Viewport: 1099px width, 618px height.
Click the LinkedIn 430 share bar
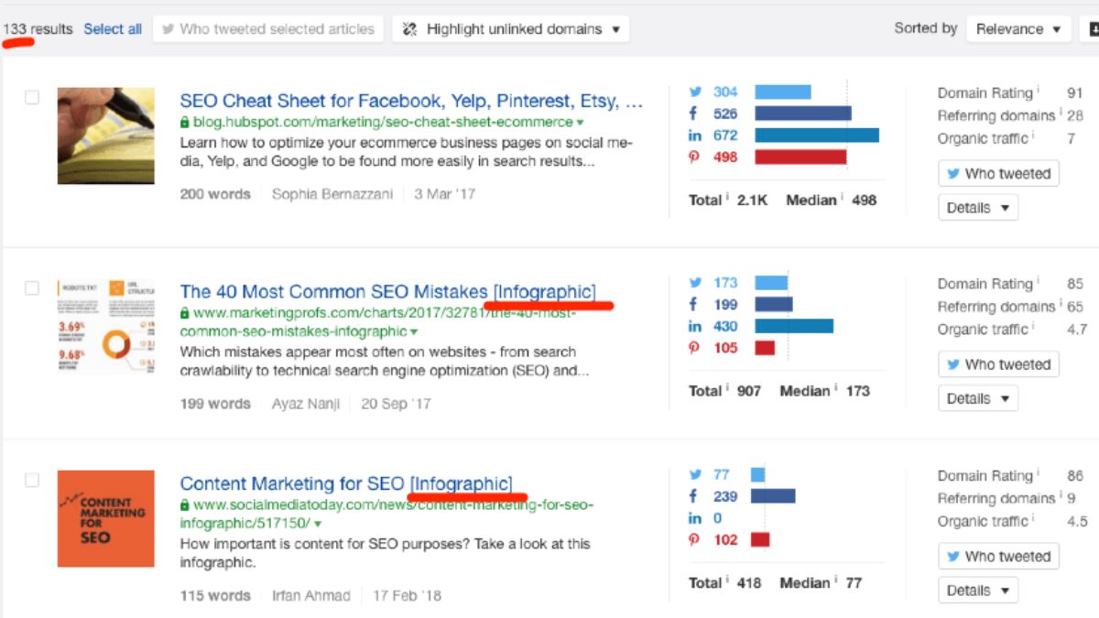(x=794, y=327)
